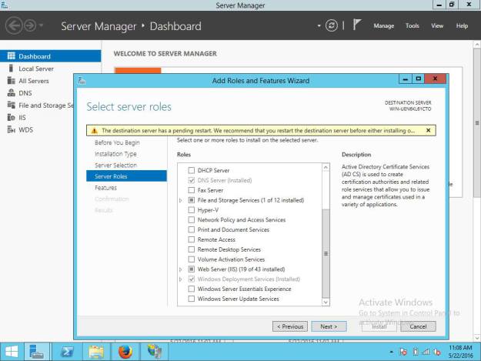The image size is (481, 361).
Task: Click the wizard title bar icon
Action: point(82,81)
